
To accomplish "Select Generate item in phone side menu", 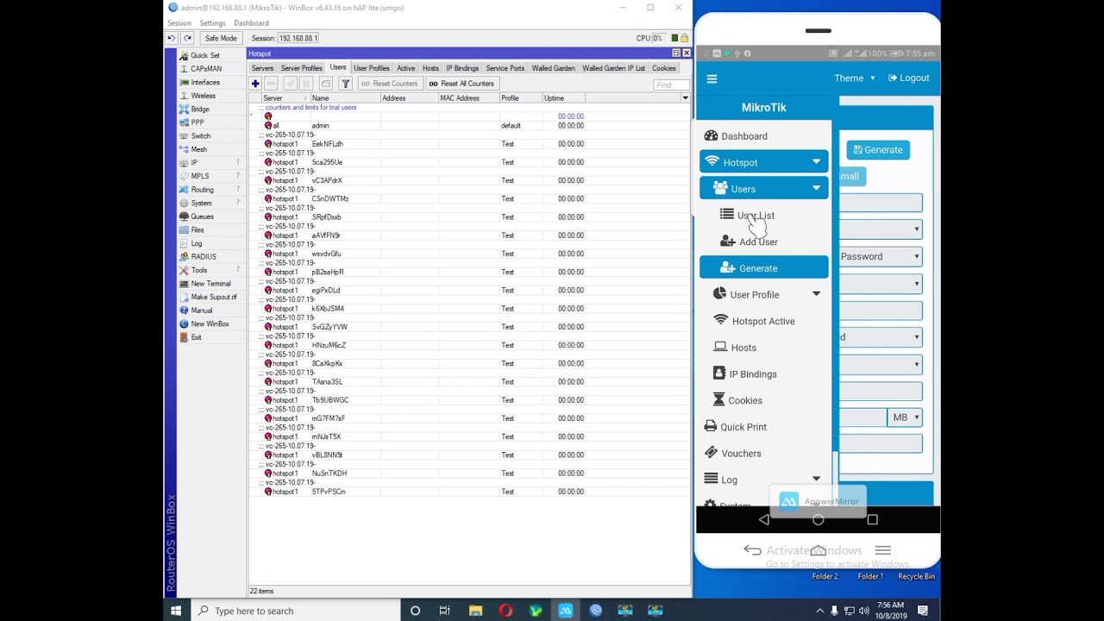I will click(764, 268).
